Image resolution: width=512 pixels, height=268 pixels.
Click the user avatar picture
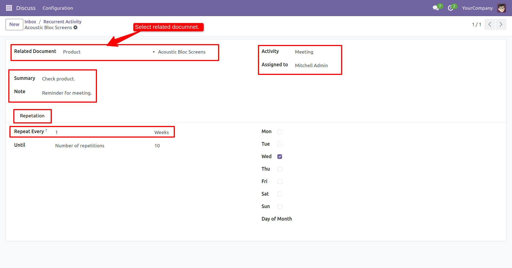coord(501,8)
